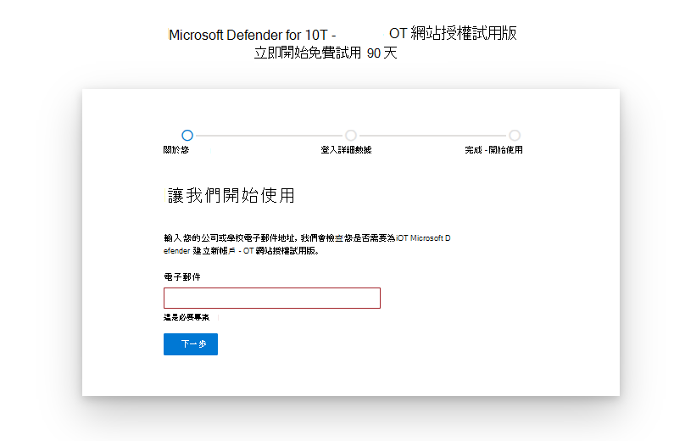Click the instruction paragraph starting with 輸入您的公司

pos(307,244)
